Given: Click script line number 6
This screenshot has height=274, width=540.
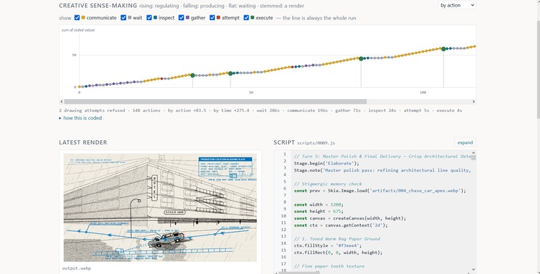Looking at the screenshot, I should tap(285, 188).
